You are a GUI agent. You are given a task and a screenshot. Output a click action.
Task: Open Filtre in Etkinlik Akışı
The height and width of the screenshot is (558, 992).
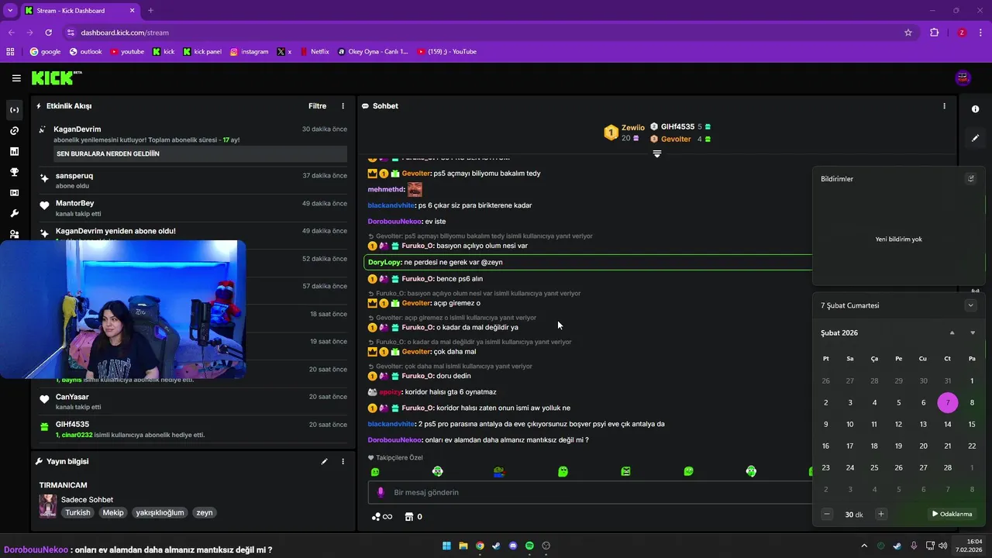[x=317, y=106]
